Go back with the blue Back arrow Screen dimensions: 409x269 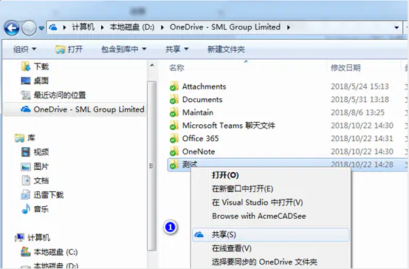click(x=12, y=27)
